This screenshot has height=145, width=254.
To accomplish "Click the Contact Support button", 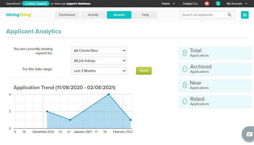I will tap(36, 4).
